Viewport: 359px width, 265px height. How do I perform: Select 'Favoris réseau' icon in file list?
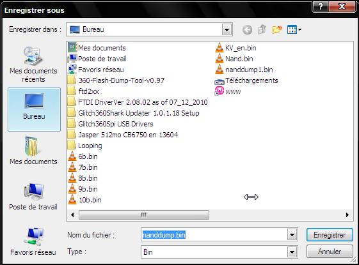click(x=72, y=69)
